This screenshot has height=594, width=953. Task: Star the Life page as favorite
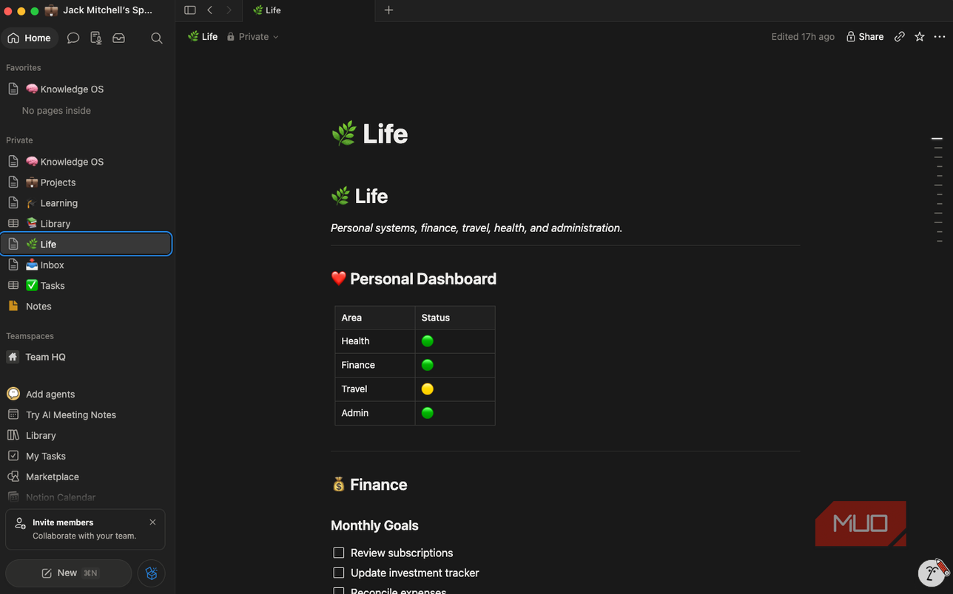[x=920, y=36]
